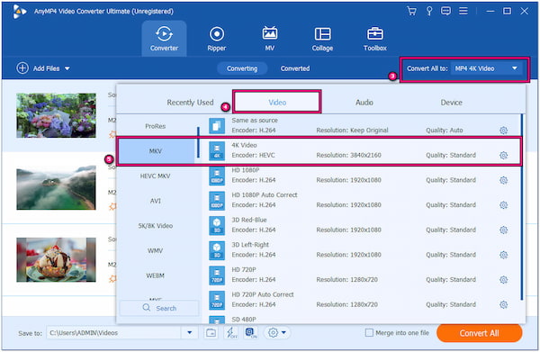Image resolution: width=540 pixels, height=352 pixels.
Task: Open settings gear for HD 720P Auto Correct
Action: click(503, 304)
